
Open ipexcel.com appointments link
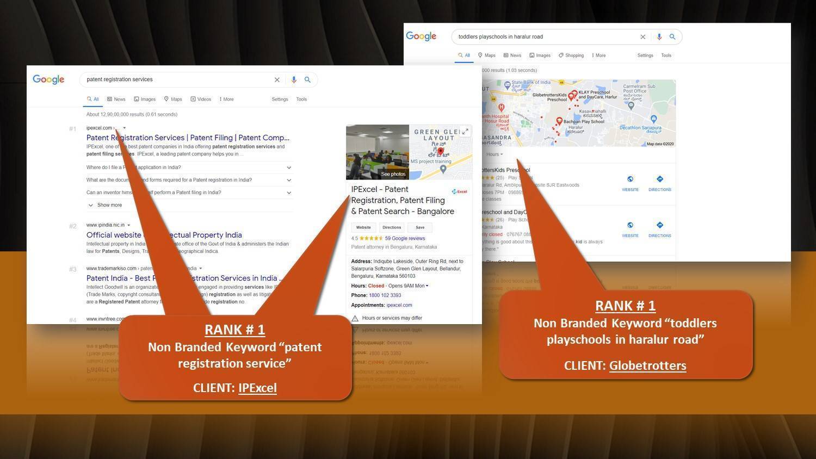pos(399,305)
